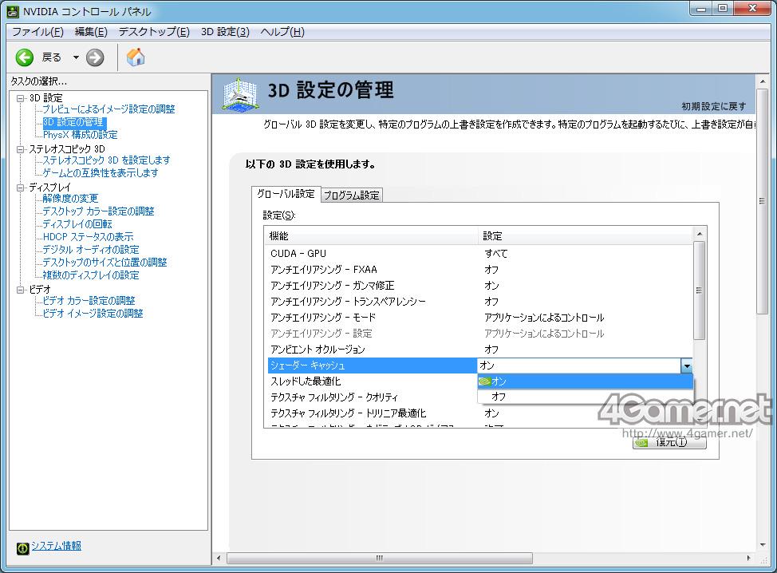Select アンチエイリアシング - トランスペアレンシー row
777x573 pixels.
[x=479, y=302]
